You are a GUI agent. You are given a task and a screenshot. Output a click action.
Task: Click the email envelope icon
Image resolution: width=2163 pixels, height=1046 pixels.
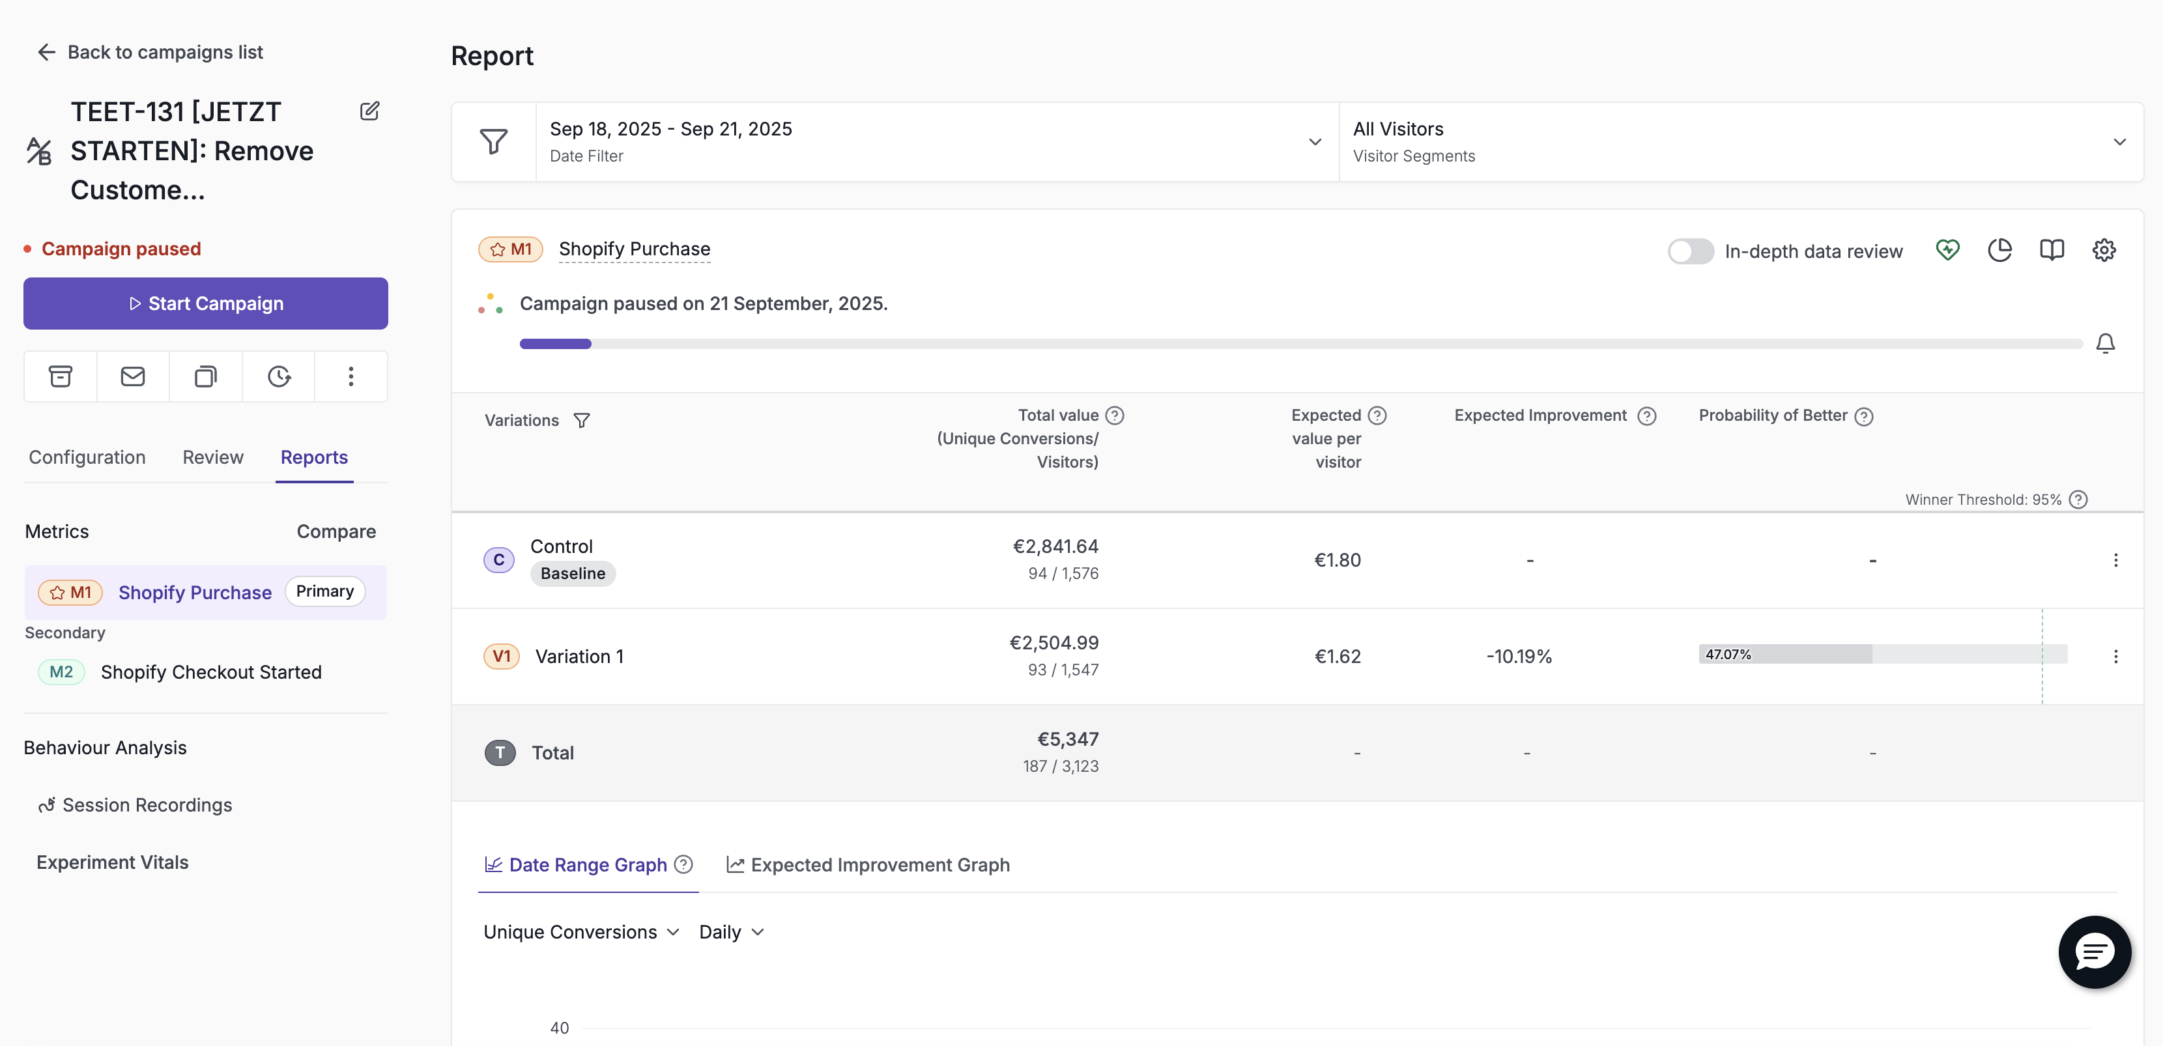[133, 376]
